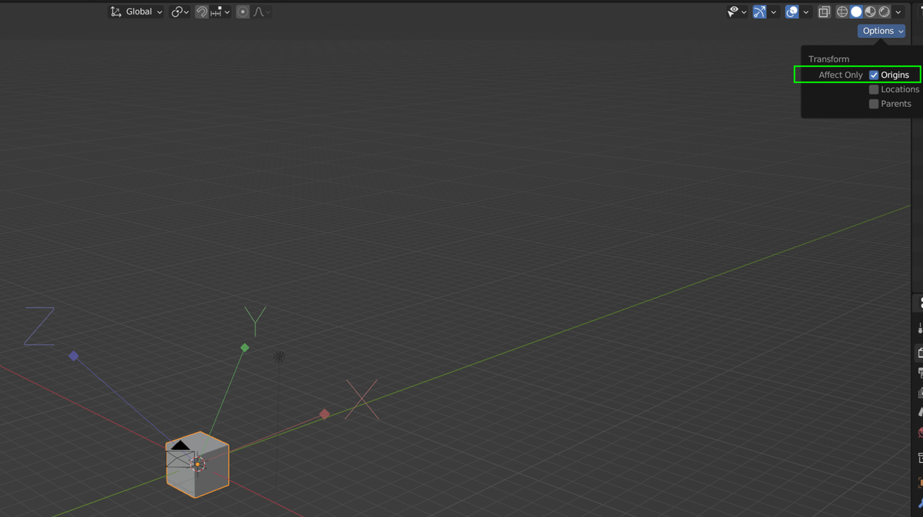Screen dimensions: 923x517
Task: Open the Global transform orientation dropdown
Action: coord(136,12)
